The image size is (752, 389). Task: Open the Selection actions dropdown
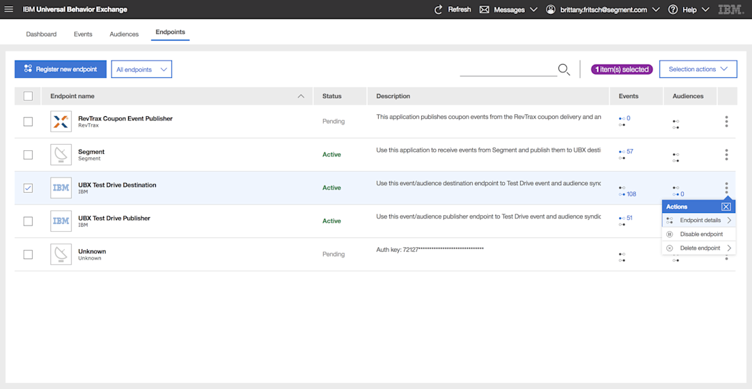click(x=698, y=69)
